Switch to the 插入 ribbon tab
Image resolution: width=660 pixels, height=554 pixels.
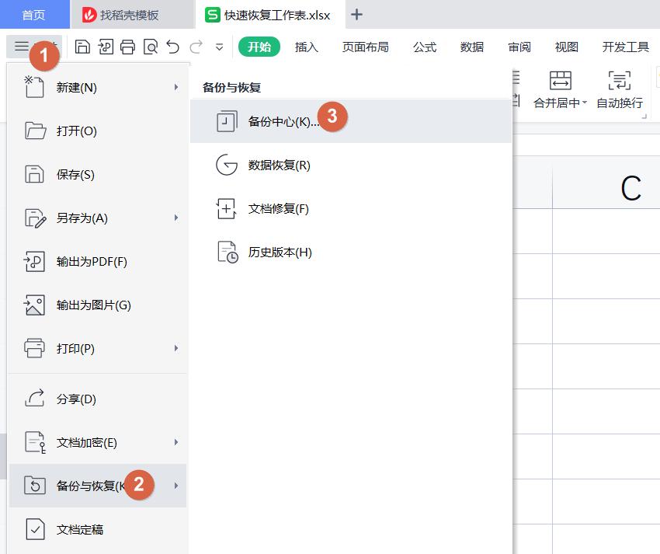pyautogui.click(x=306, y=47)
